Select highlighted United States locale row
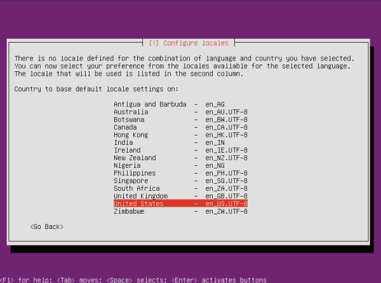 [180, 204]
